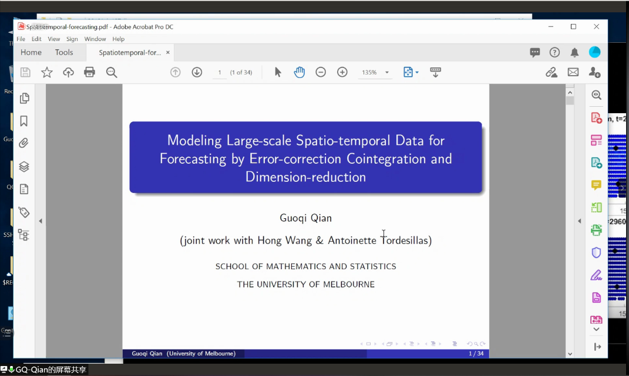Viewport: 629px width, 376px height.
Task: Open the Attachments paperclip panel
Action: click(x=24, y=143)
